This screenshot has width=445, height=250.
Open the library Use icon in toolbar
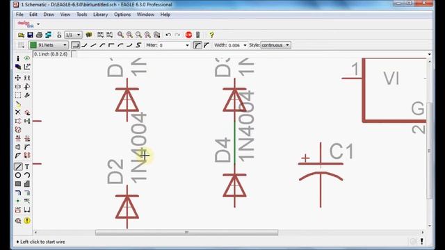tap(89, 35)
